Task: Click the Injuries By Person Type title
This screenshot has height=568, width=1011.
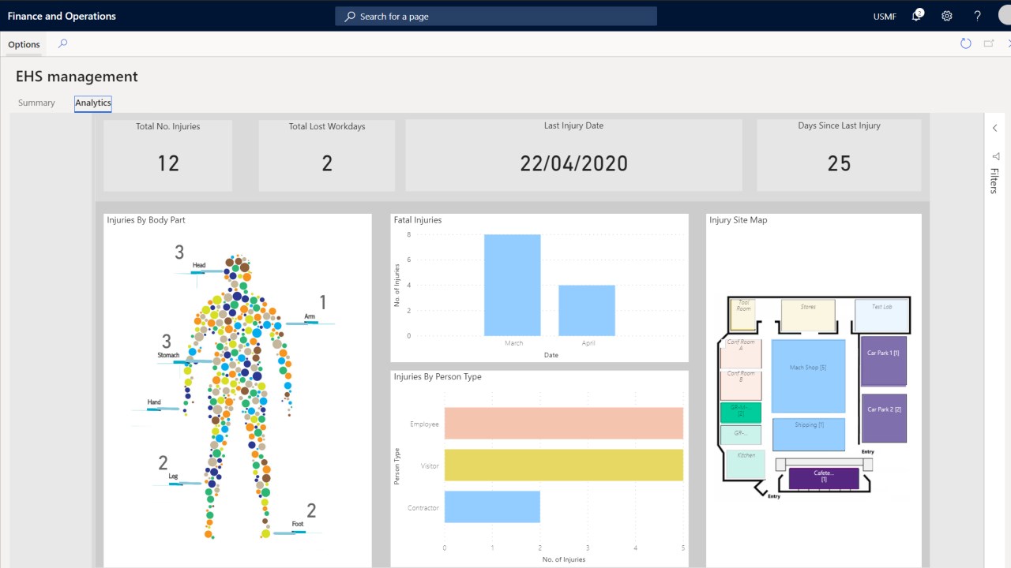Action: coord(438,377)
